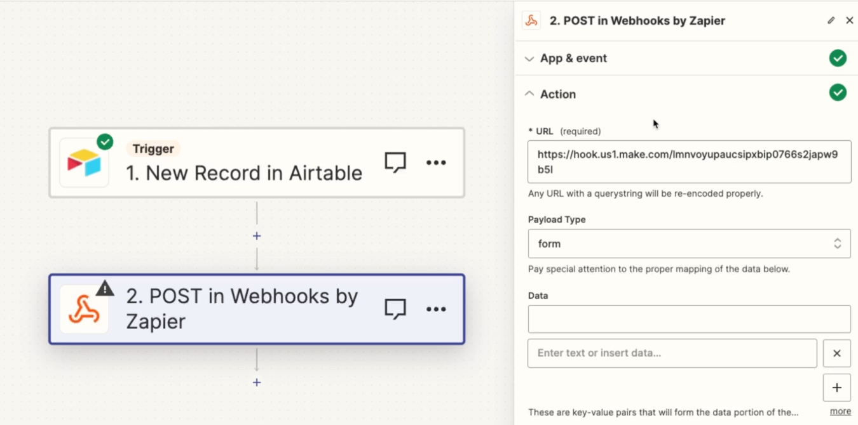
Task: Click the Webhooks logo in the panel header
Action: click(x=531, y=20)
